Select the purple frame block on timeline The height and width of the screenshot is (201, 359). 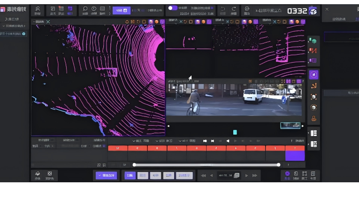tap(295, 155)
